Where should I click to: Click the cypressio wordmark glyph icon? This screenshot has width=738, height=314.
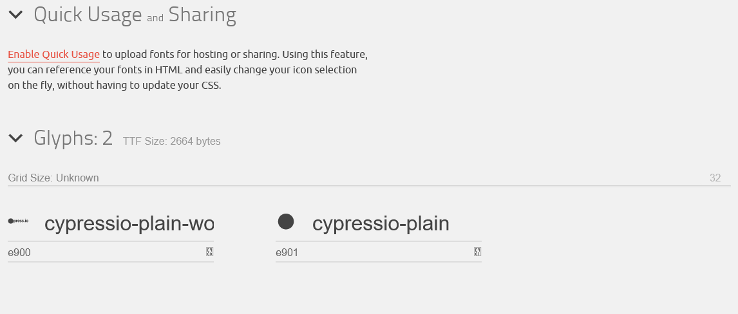tap(18, 221)
